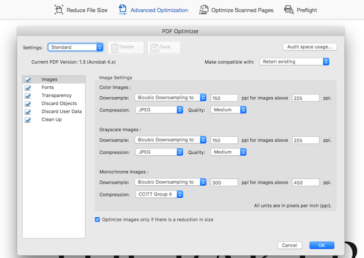The height and width of the screenshot is (258, 364).
Task: Toggle the Transparency checkbox
Action: 28,96
